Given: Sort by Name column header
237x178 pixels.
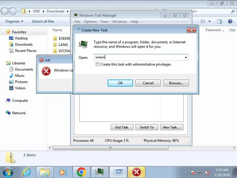Looking at the screenshot, I should pos(57,30).
